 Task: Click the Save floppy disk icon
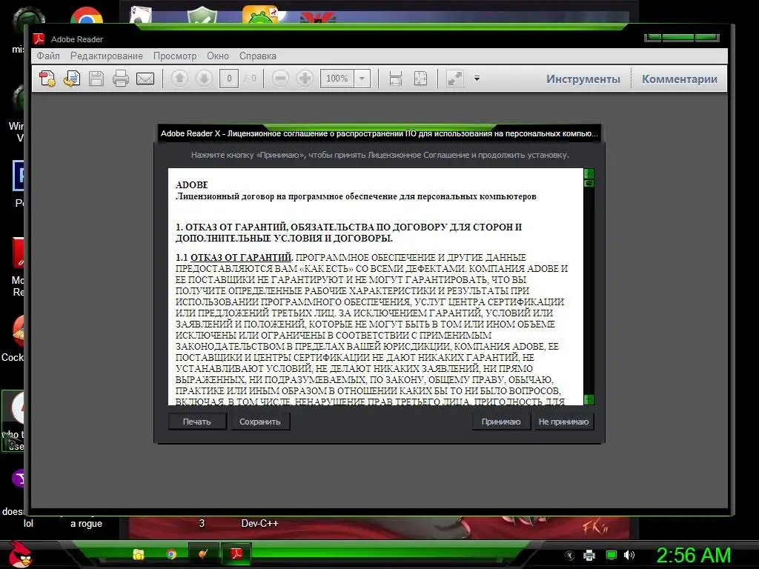tap(96, 79)
